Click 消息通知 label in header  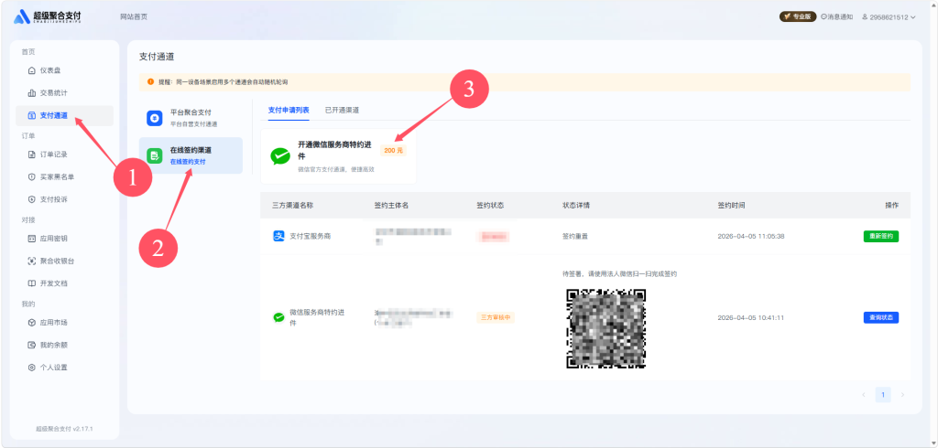tap(840, 16)
